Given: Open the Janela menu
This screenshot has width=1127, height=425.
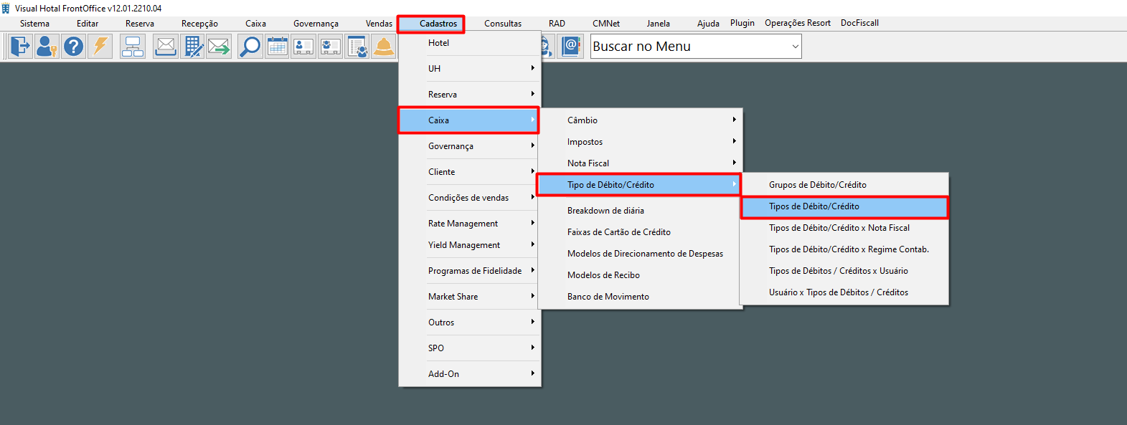Looking at the screenshot, I should click(658, 24).
